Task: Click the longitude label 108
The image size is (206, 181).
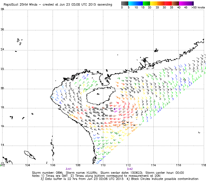Action: pos(78,165)
